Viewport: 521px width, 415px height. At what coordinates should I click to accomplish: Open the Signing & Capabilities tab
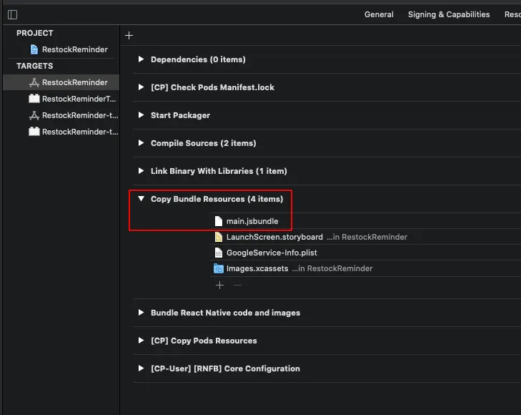449,14
